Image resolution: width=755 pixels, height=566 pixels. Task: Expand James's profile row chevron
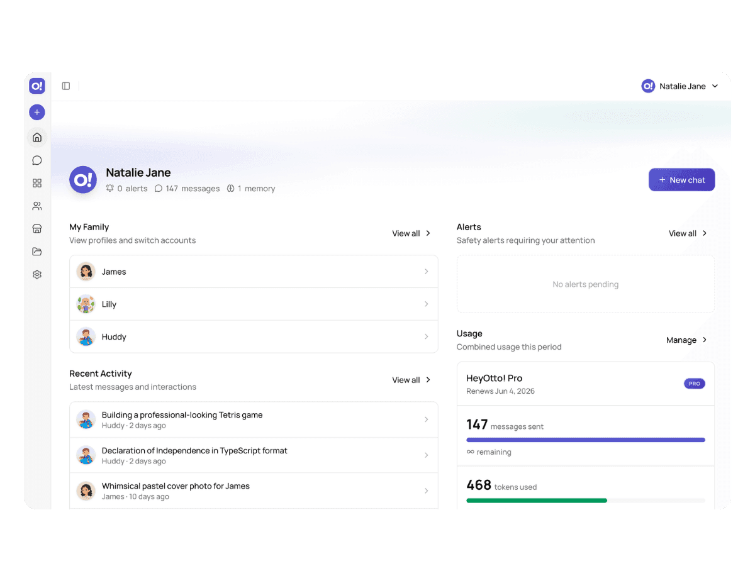(426, 272)
